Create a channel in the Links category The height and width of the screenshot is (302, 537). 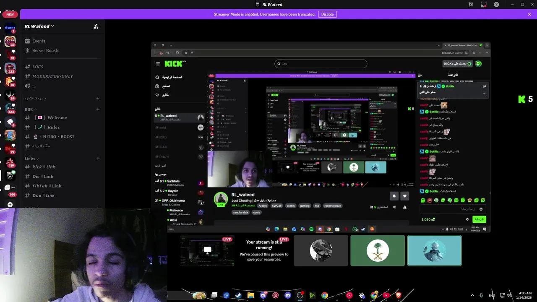(98, 159)
